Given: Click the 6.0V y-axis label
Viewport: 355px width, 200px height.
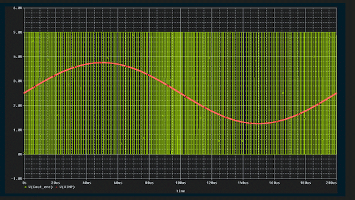Looking at the screenshot, I should click(x=17, y=8).
